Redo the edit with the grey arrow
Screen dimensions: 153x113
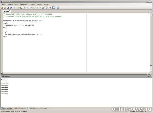pyautogui.click(x=27, y=8)
